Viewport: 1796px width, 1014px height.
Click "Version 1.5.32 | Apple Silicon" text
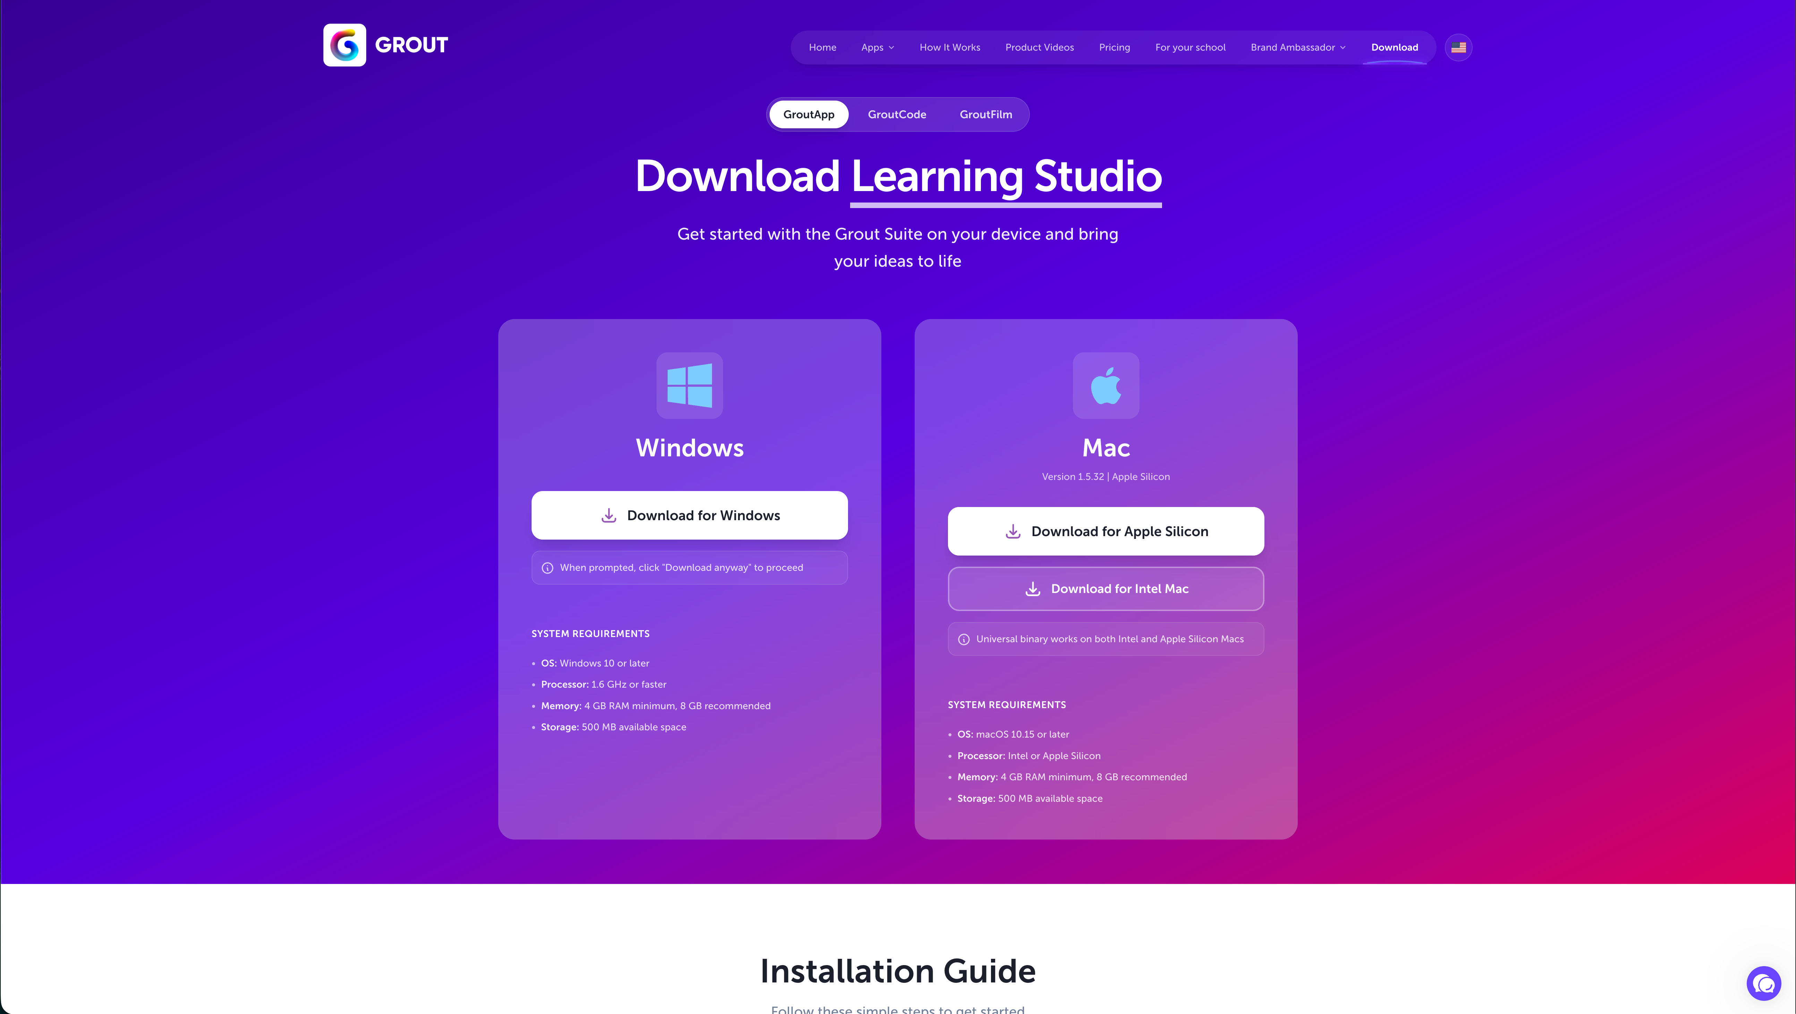1106,477
